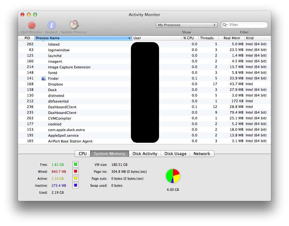Select the loginwindow process row
The image size is (289, 226).
point(144,50)
